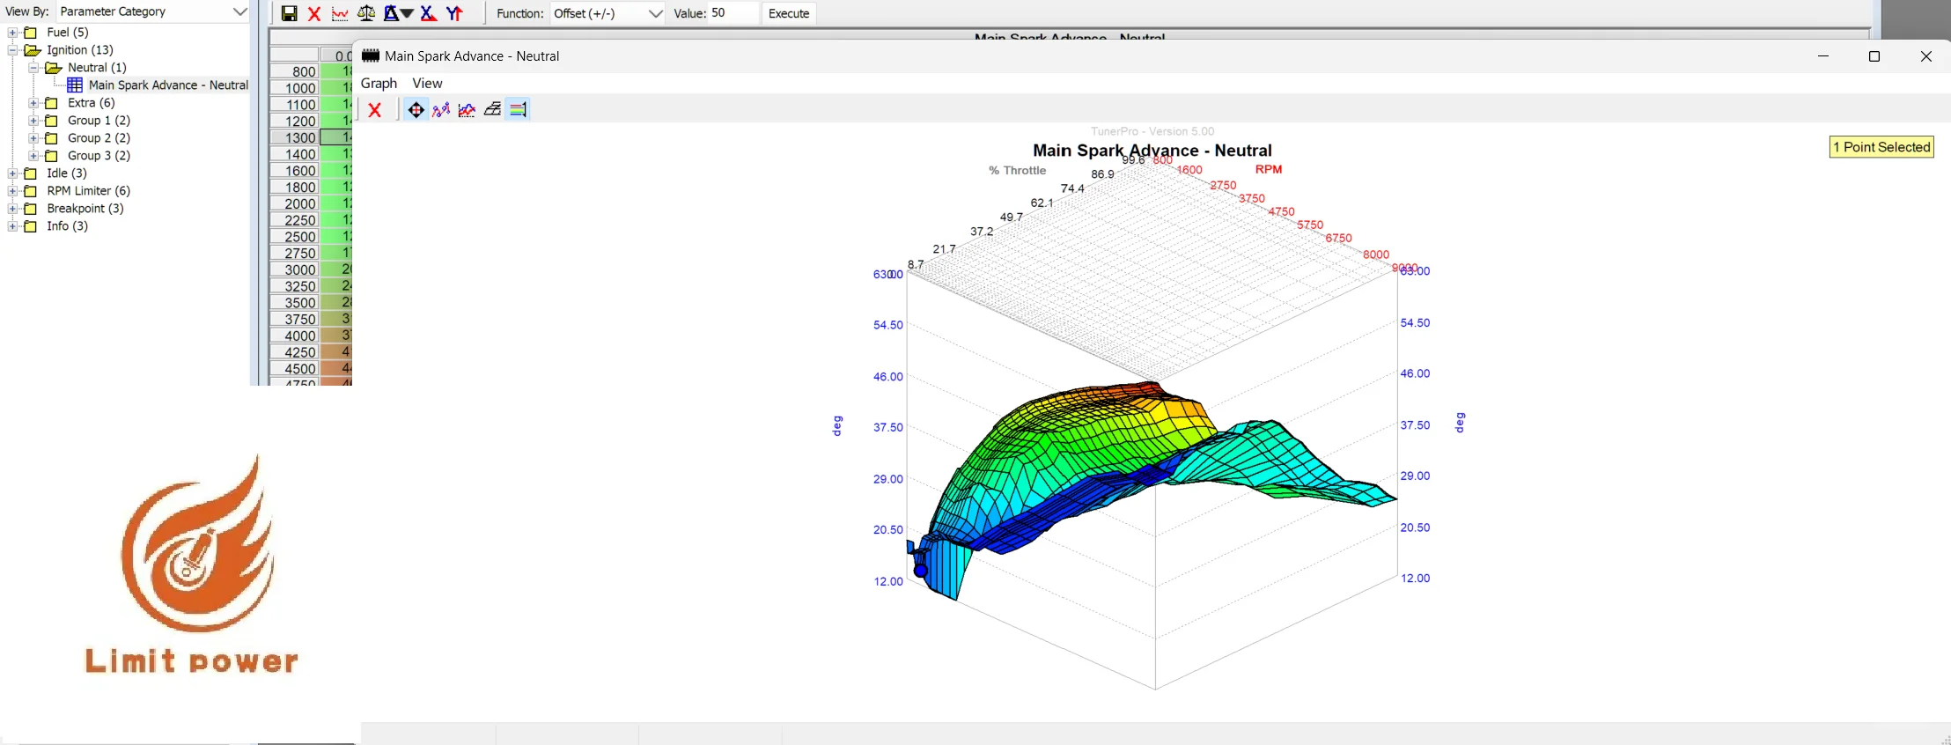Open the View menu

pyautogui.click(x=427, y=83)
